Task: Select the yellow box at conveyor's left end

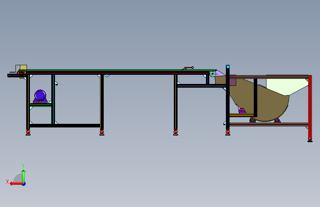Action: tap(23, 67)
